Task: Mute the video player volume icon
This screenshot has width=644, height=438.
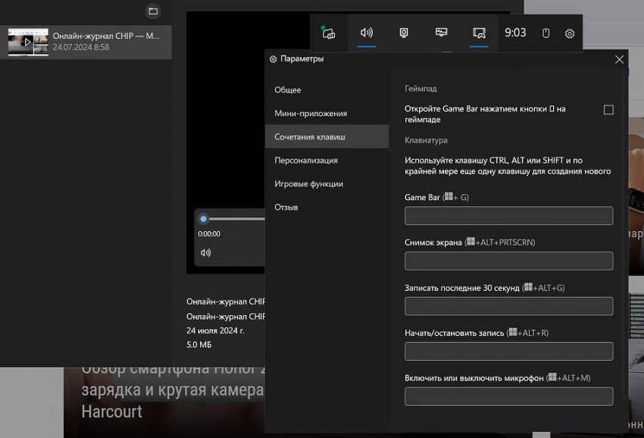Action: pyautogui.click(x=205, y=252)
